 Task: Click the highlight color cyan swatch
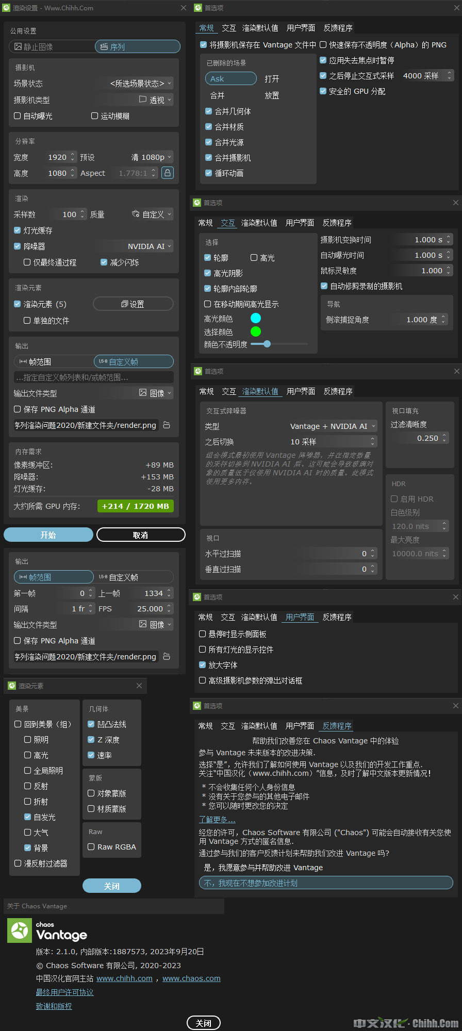click(x=256, y=318)
